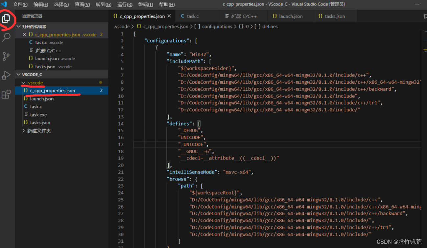
Task: Click defines in the breadcrumb
Action: [x=270, y=27]
